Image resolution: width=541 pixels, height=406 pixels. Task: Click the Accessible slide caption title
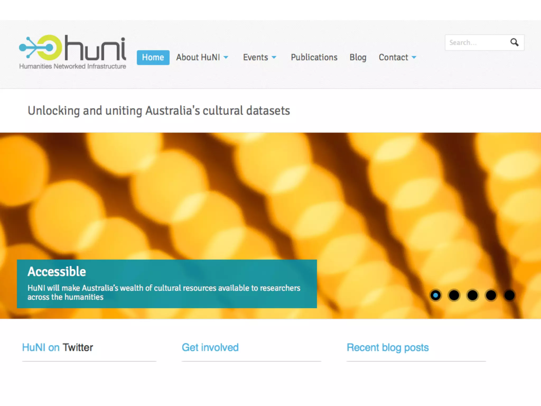(57, 271)
